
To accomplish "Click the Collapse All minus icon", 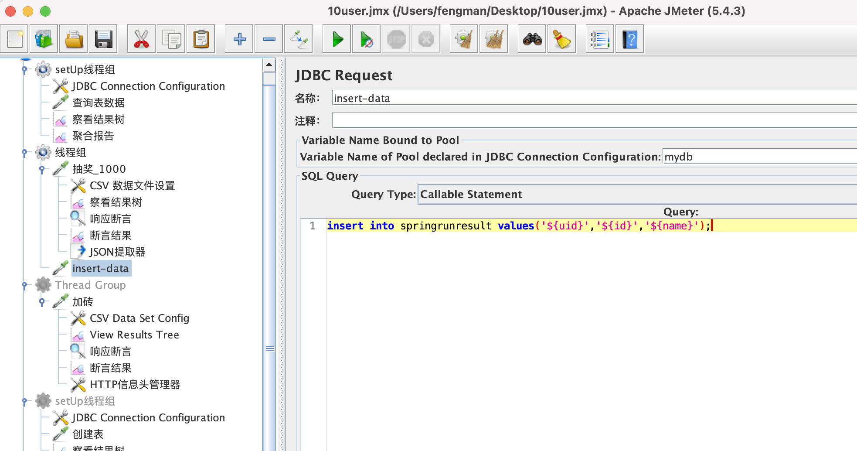I will coord(269,39).
